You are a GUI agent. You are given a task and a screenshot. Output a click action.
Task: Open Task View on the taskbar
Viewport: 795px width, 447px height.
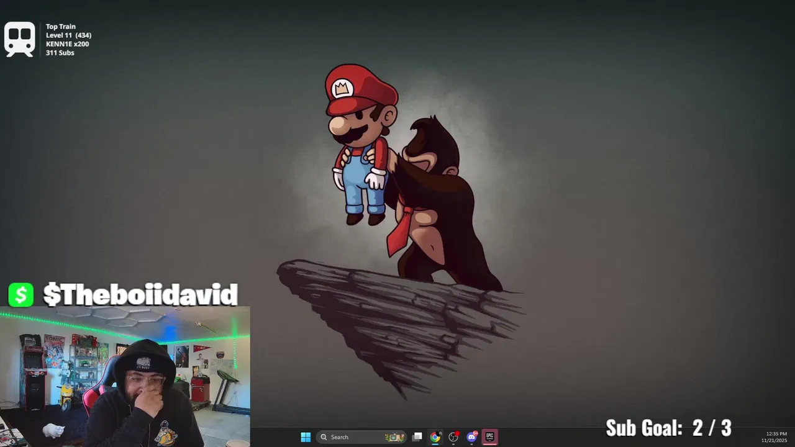point(417,437)
